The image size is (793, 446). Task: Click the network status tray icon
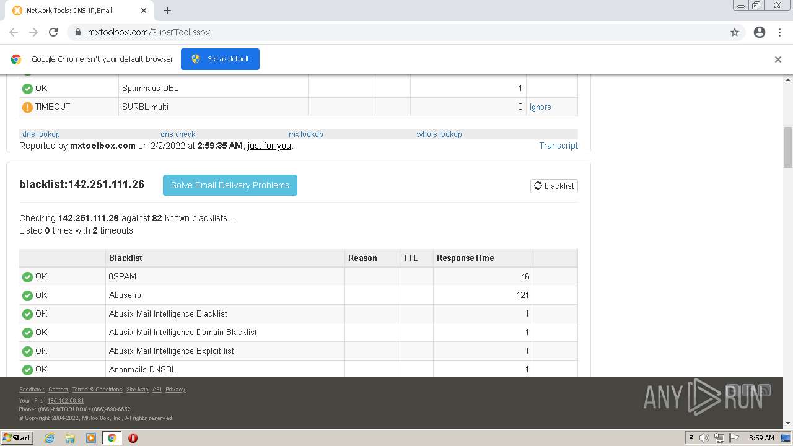[719, 438]
